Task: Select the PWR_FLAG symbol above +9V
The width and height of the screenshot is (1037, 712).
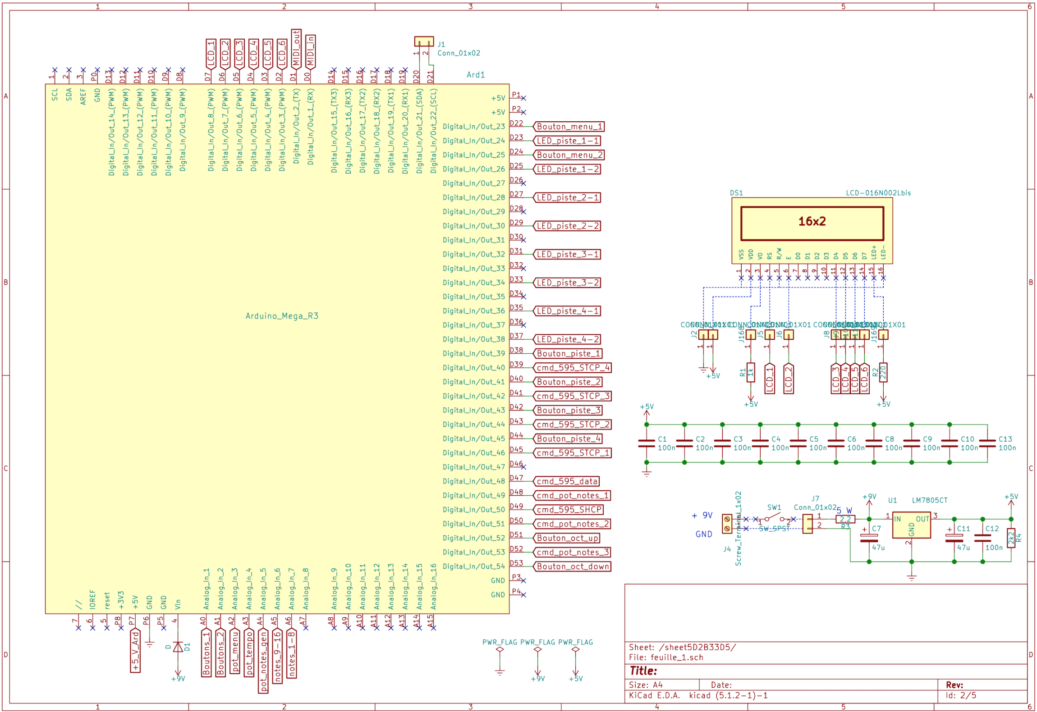Action: click(537, 649)
